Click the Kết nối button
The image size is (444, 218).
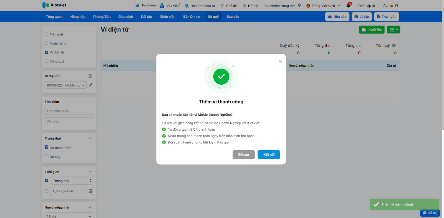pyautogui.click(x=269, y=155)
